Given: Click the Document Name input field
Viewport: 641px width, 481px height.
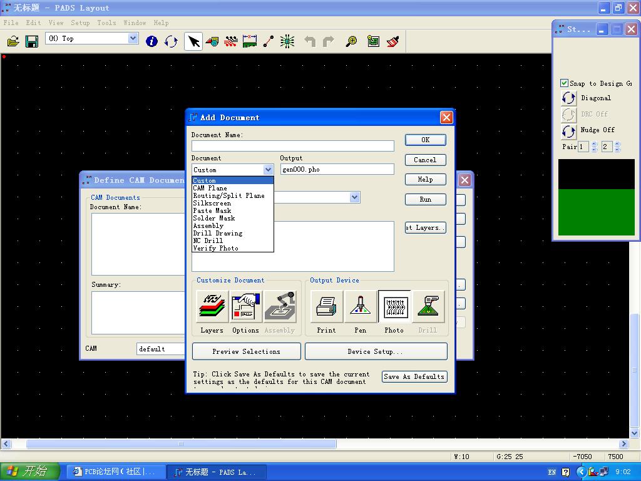Looking at the screenshot, I should pos(292,146).
